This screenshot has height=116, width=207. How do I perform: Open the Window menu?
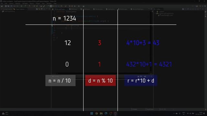click(49, 4)
